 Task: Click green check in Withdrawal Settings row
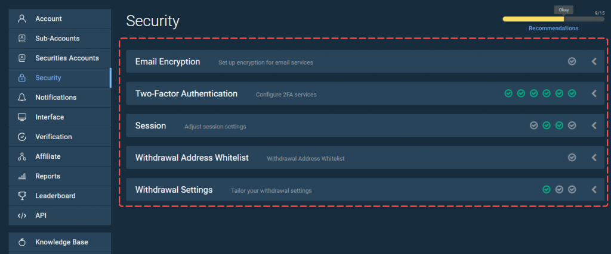pyautogui.click(x=547, y=190)
